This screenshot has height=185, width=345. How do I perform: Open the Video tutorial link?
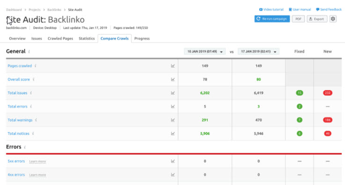pyautogui.click(x=272, y=10)
